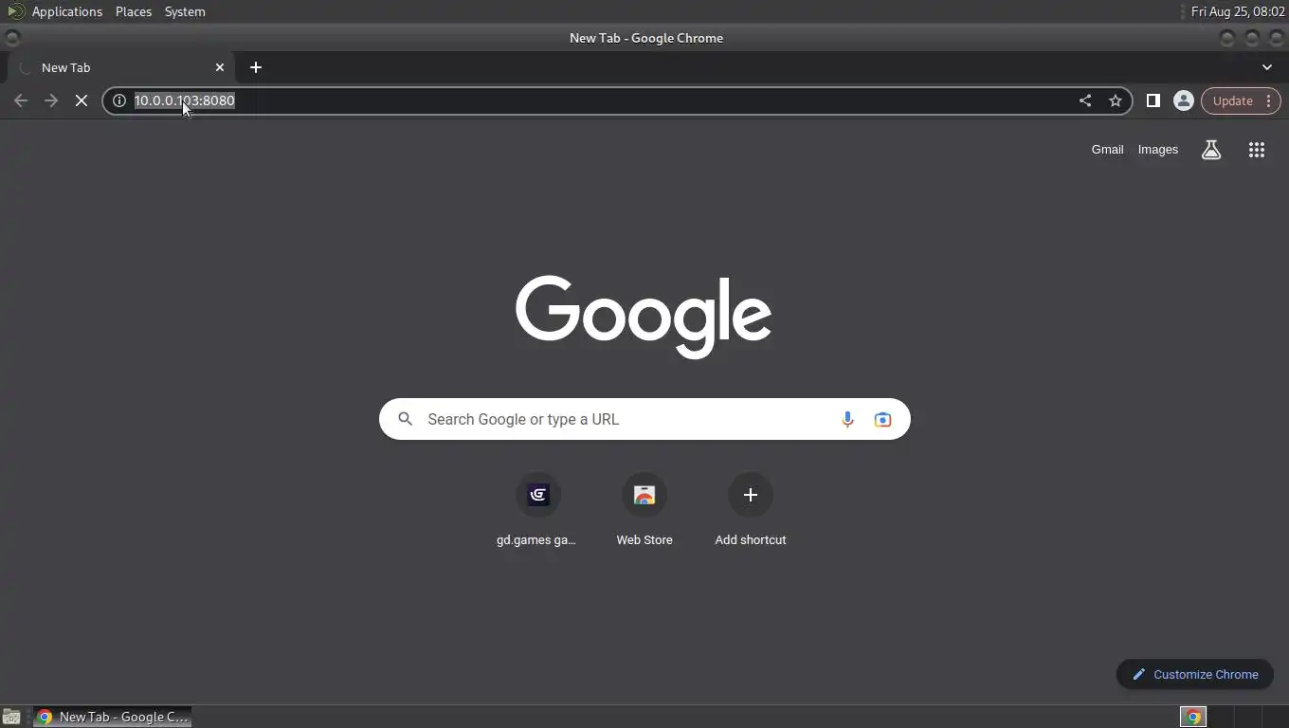Open new tab with plus button
This screenshot has width=1289, height=728.
[256, 67]
